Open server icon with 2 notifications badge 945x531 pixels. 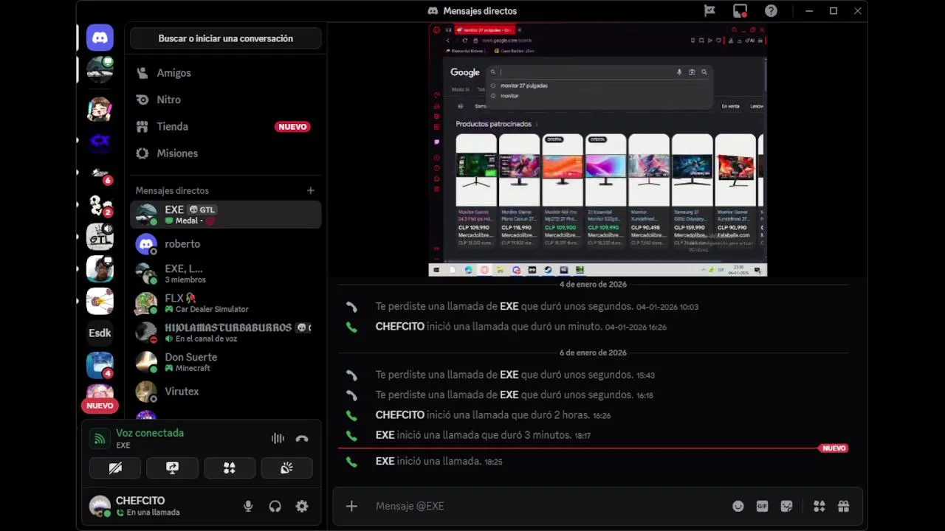(x=100, y=205)
